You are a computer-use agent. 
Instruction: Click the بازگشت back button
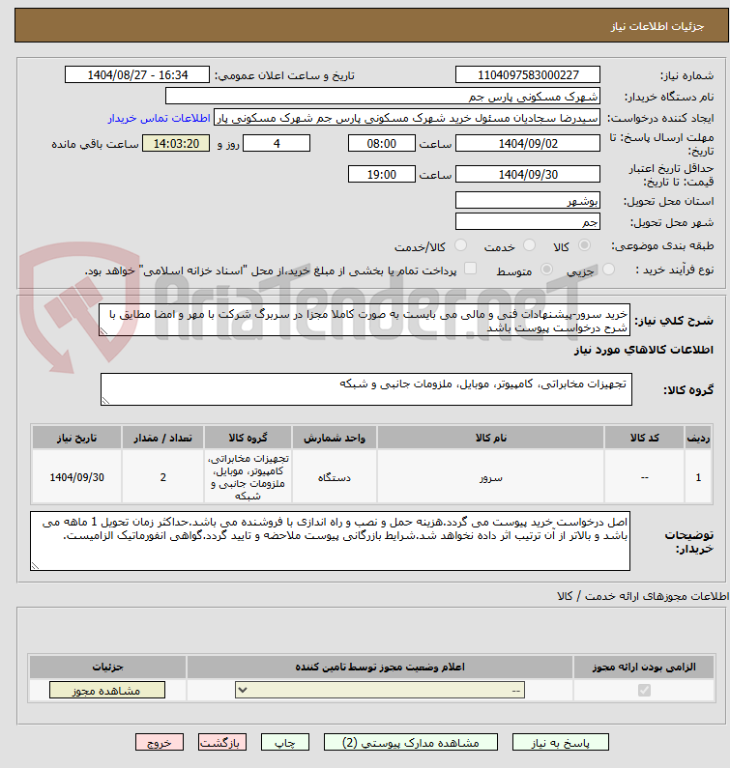tap(222, 743)
